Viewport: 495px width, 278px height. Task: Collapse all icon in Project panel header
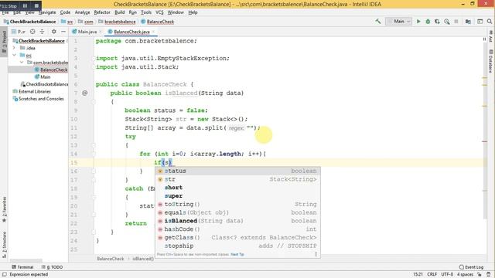42,32
